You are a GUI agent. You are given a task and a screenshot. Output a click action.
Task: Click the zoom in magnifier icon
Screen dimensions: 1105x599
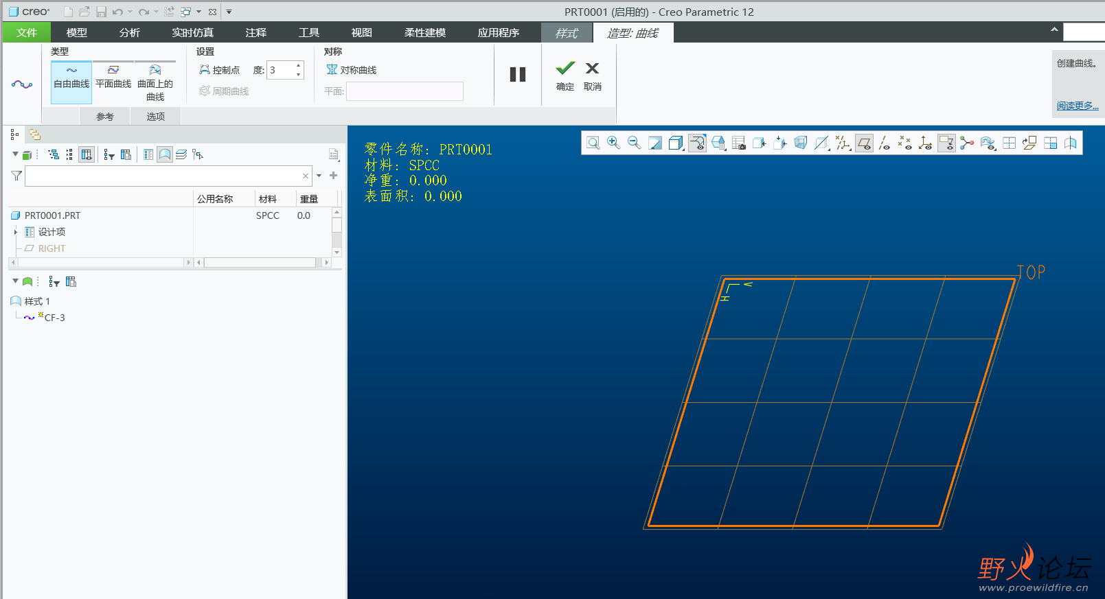click(613, 143)
